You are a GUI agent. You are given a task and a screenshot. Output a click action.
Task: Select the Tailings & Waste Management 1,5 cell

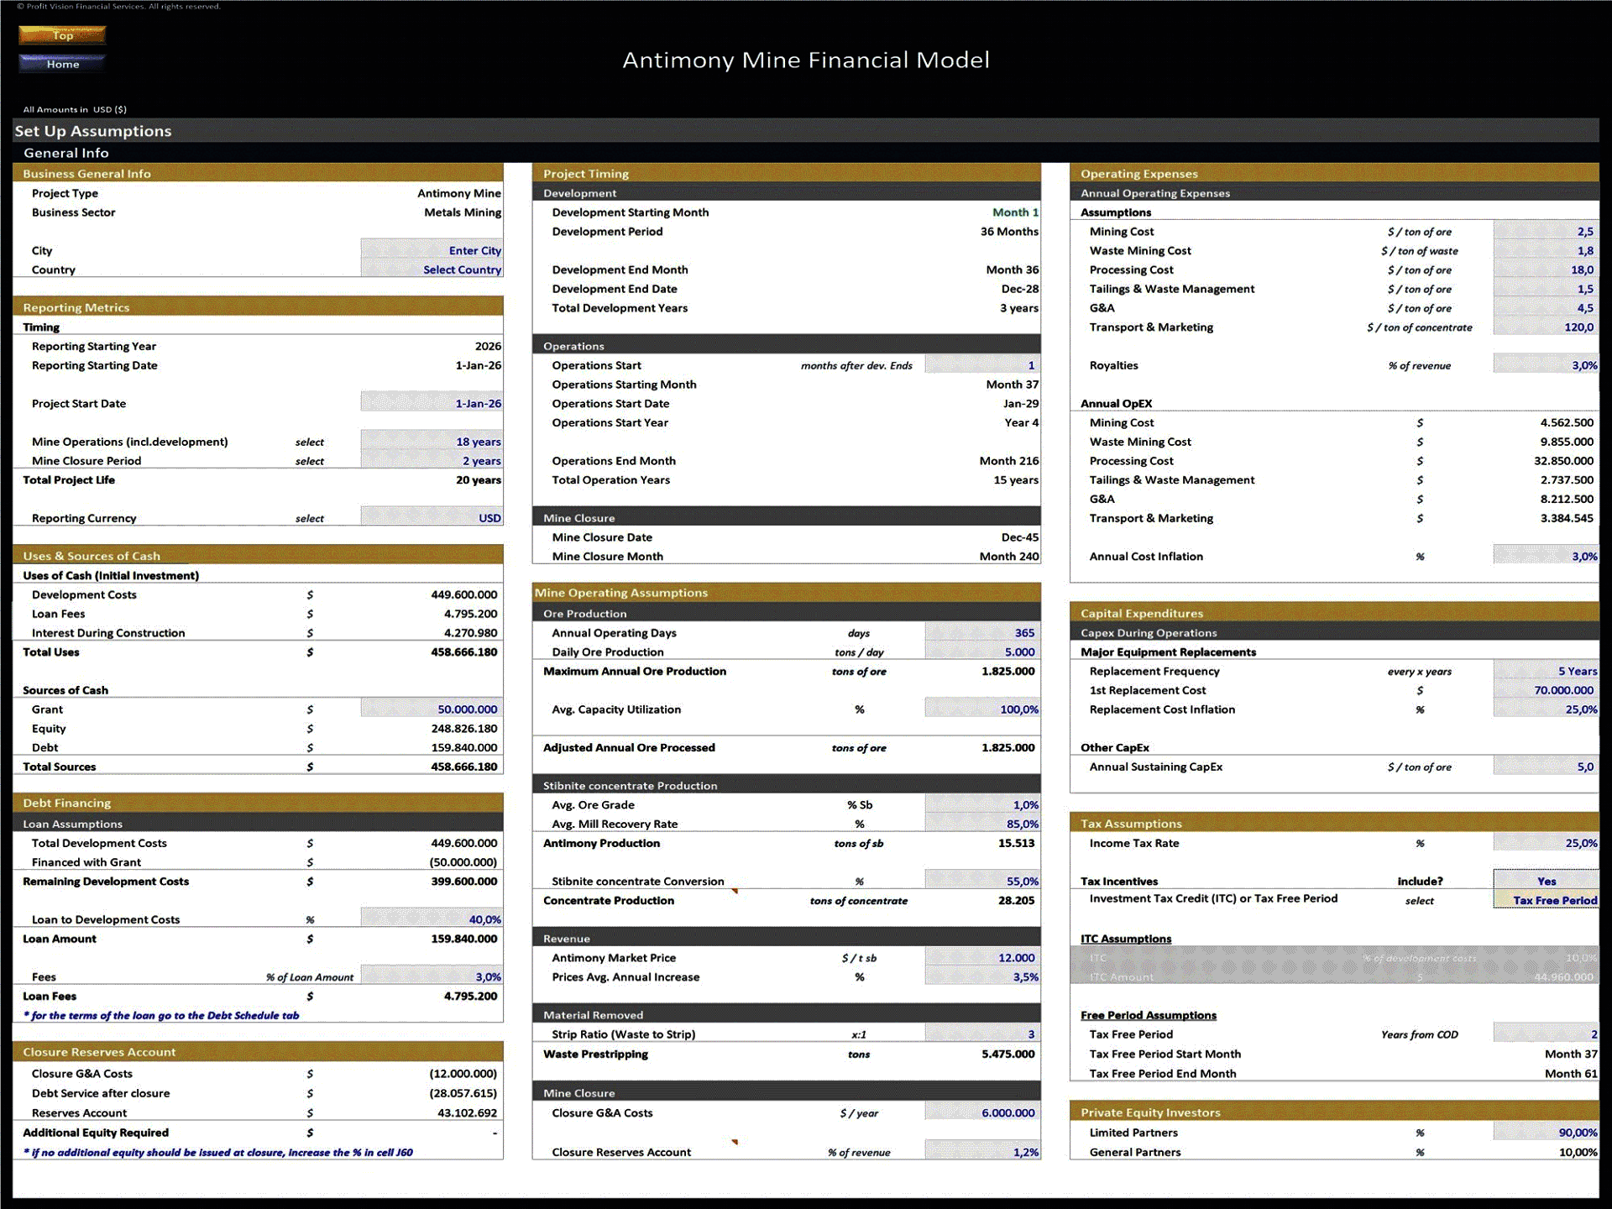(1546, 289)
